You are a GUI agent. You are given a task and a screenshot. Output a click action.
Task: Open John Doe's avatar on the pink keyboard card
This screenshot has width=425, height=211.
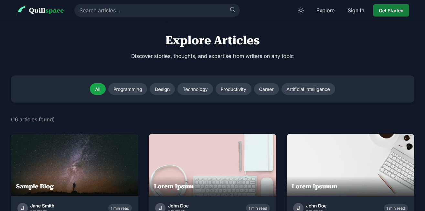pyautogui.click(x=160, y=208)
